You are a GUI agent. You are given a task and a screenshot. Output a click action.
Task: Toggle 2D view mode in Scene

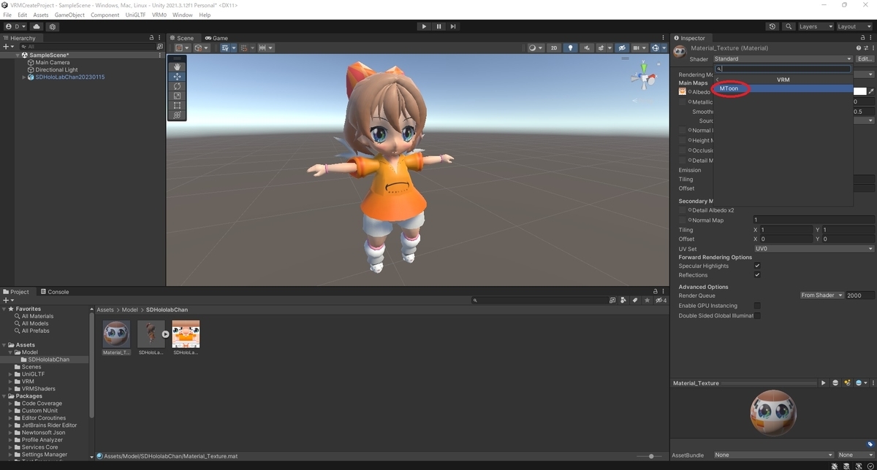click(554, 47)
